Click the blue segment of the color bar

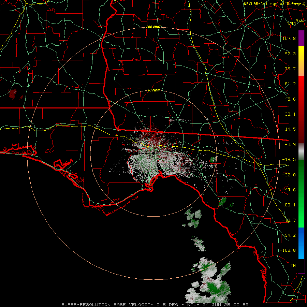(301, 243)
